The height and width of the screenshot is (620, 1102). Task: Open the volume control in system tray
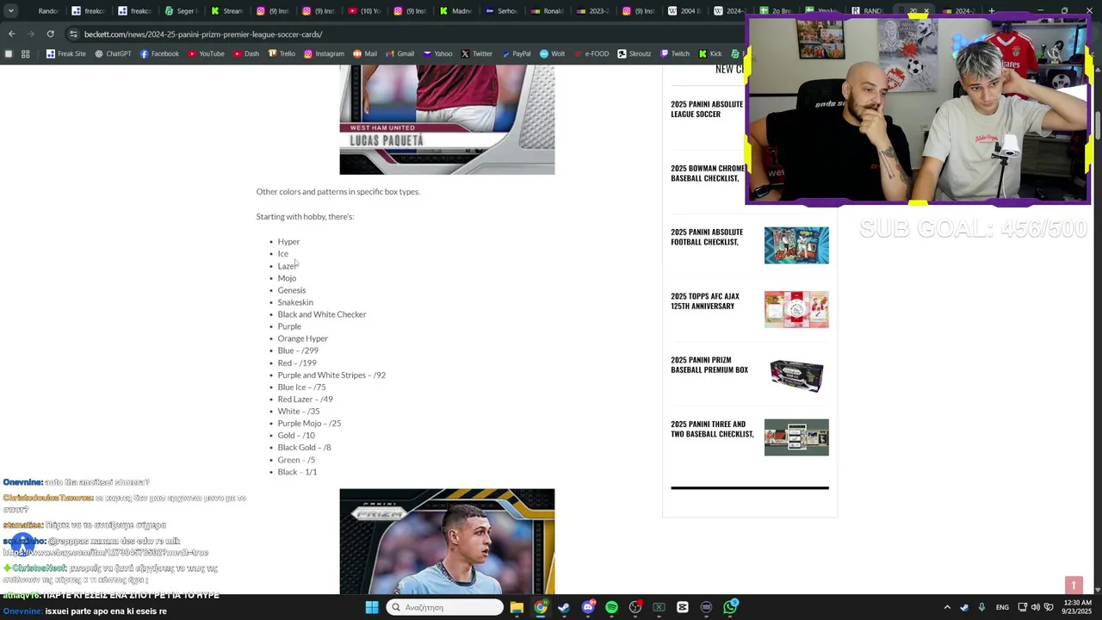pyautogui.click(x=1035, y=607)
